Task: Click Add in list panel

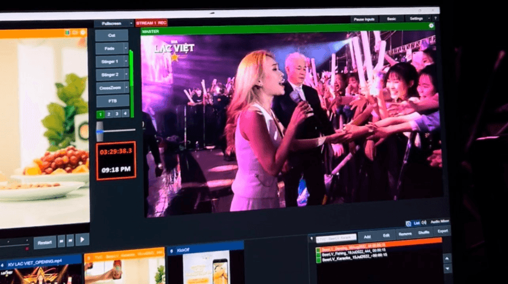Action: (x=367, y=237)
